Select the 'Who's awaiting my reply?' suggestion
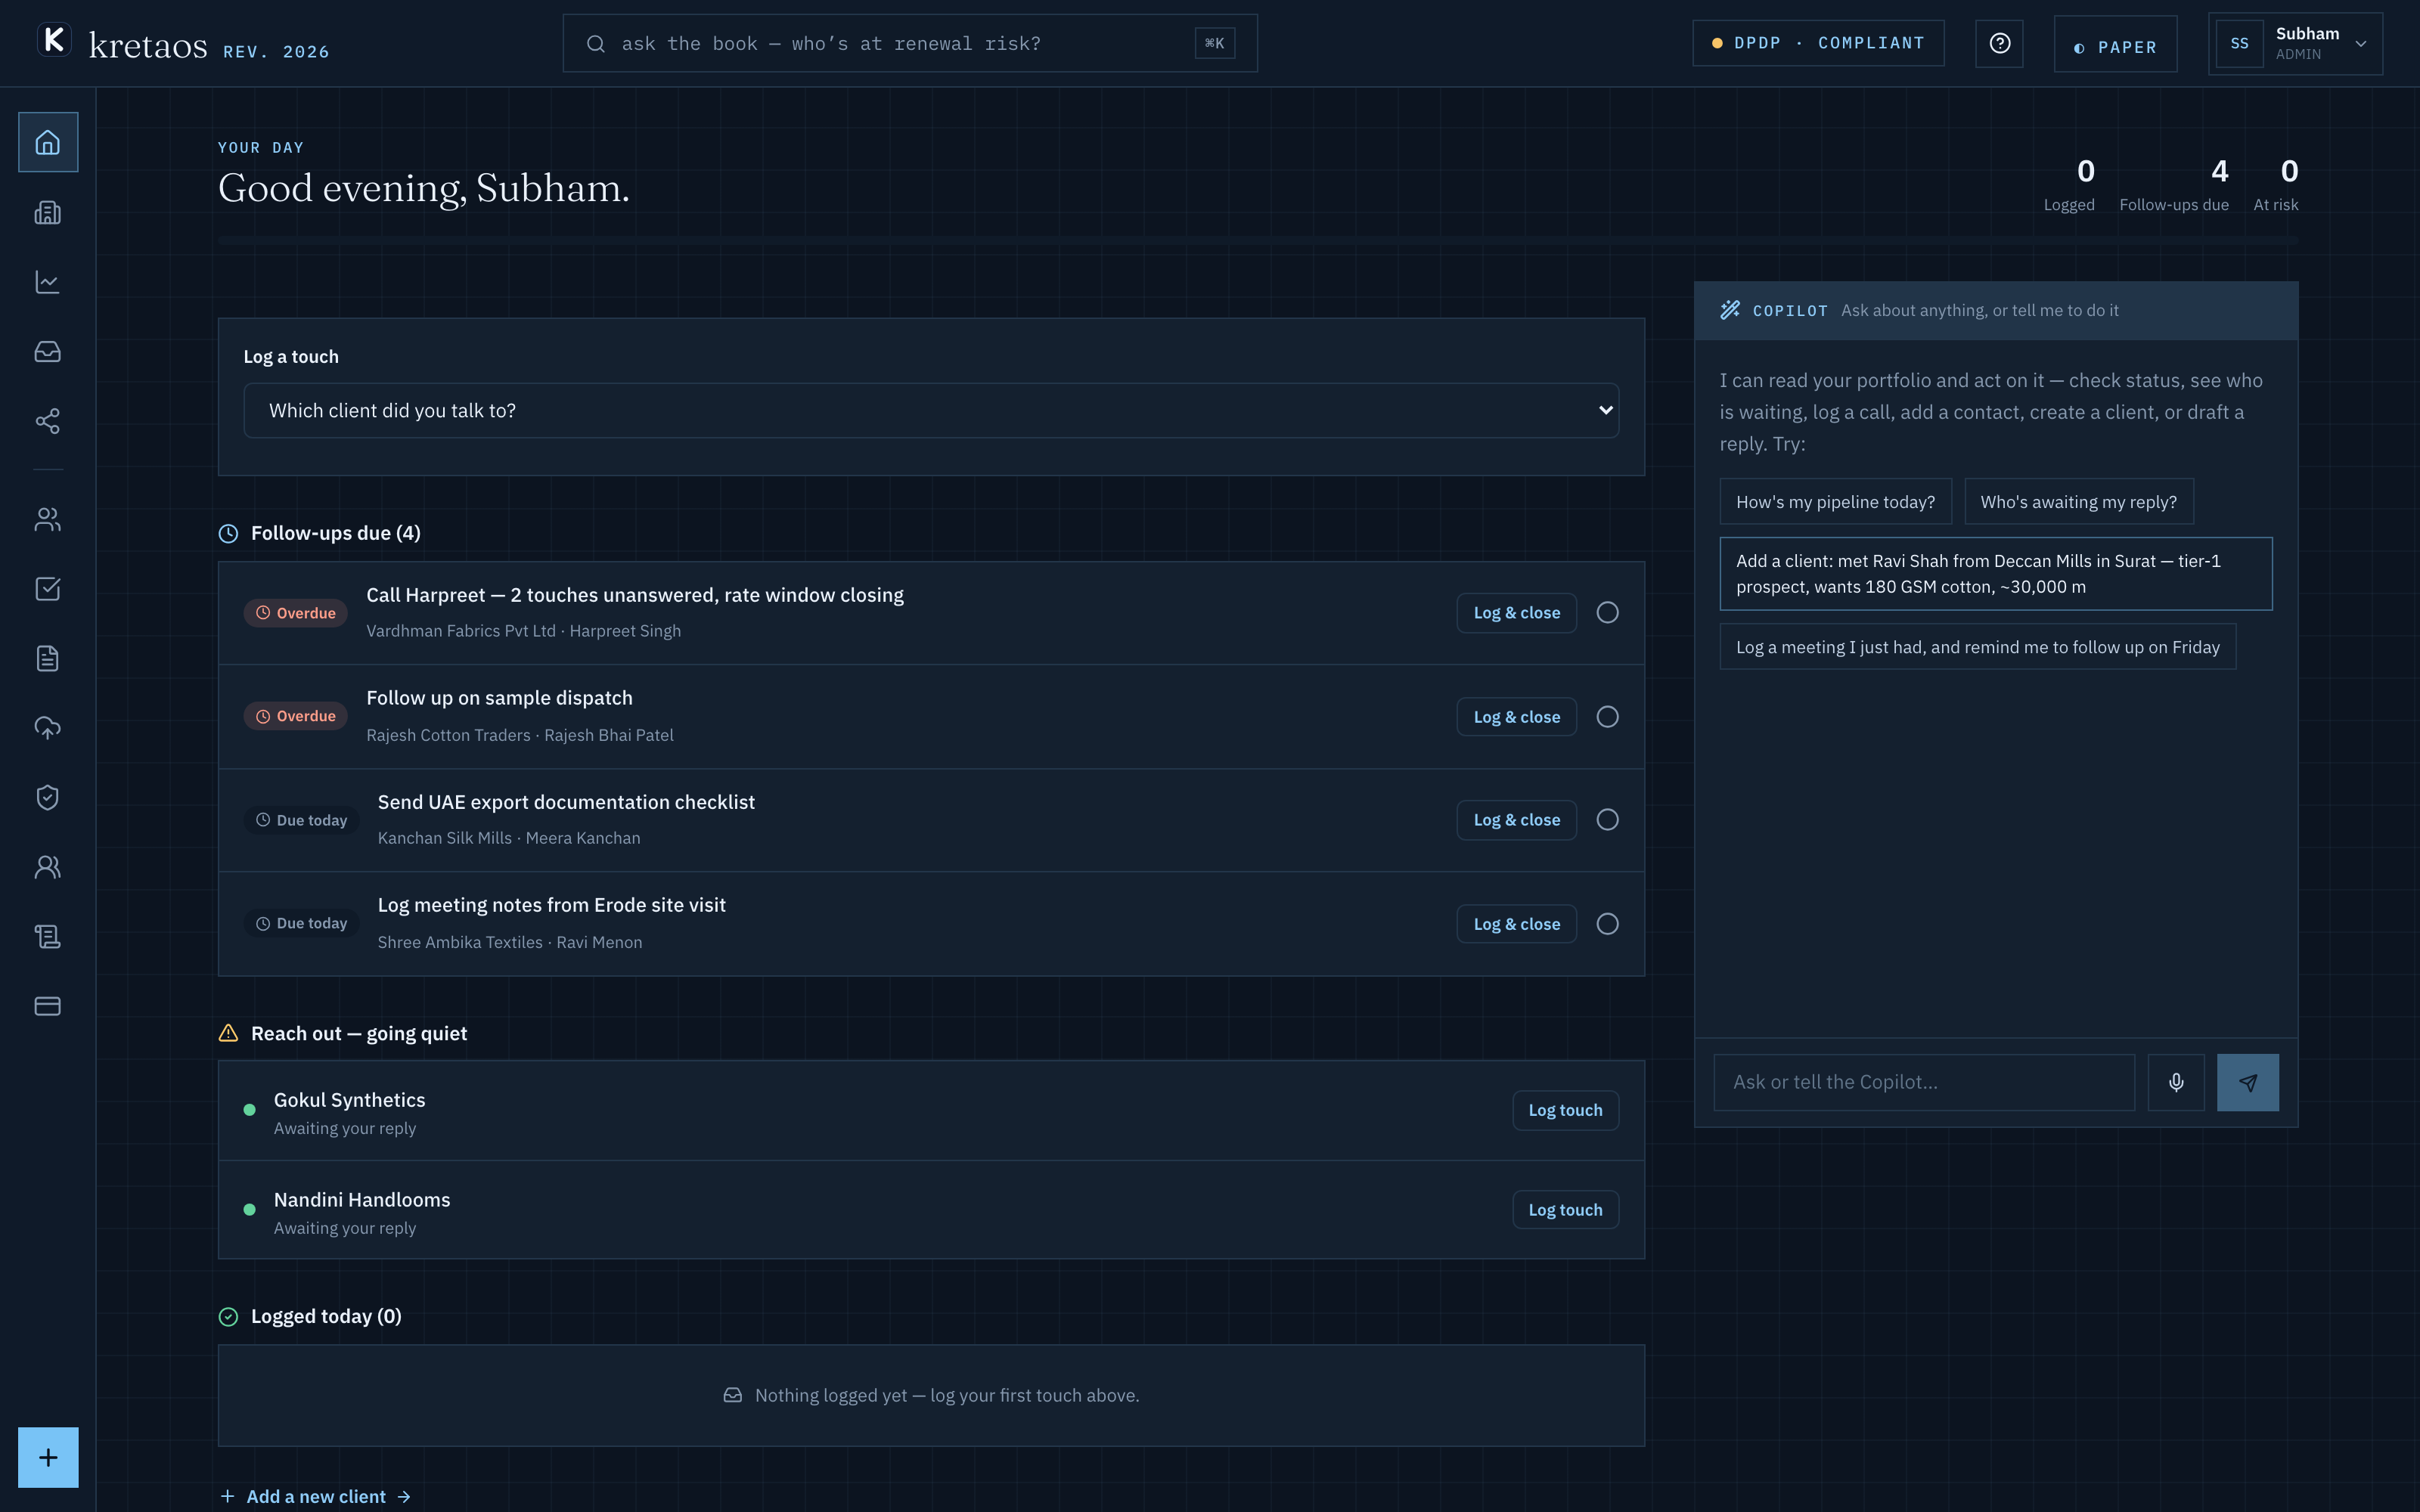Screen dimensions: 2420x1512 coord(2078,502)
